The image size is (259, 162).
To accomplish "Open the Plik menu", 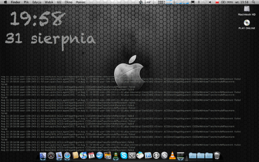I will 26,2.
